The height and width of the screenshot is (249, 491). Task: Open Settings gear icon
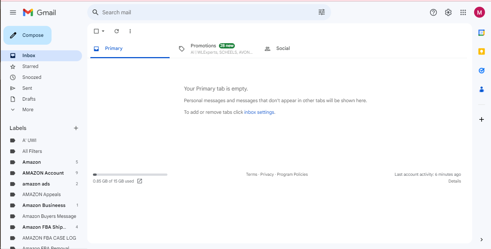tap(448, 12)
